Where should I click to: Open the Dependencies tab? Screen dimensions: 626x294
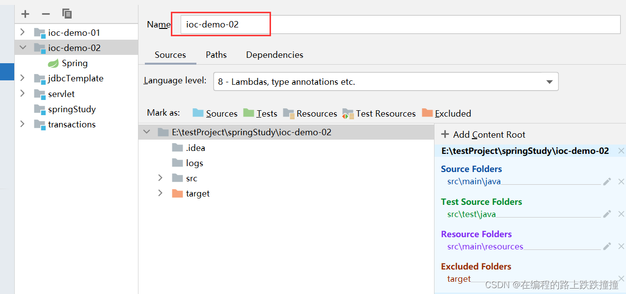[x=274, y=55]
